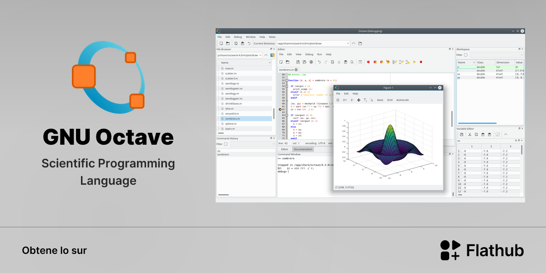
Task: Open Help menu in Figure 1 window
Action: [355, 93]
